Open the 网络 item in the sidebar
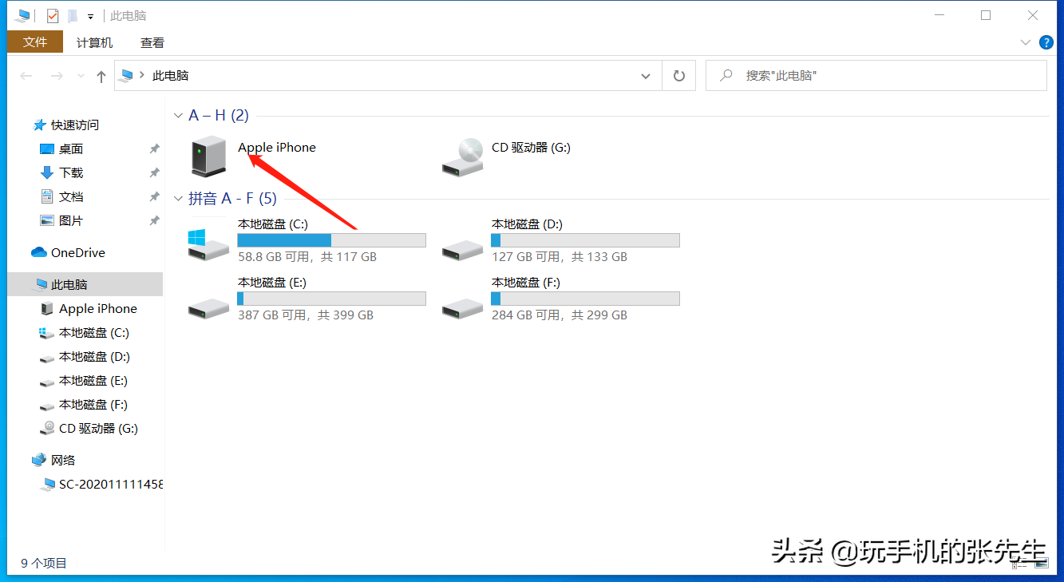Viewport: 1064px width, 582px height. point(62,459)
